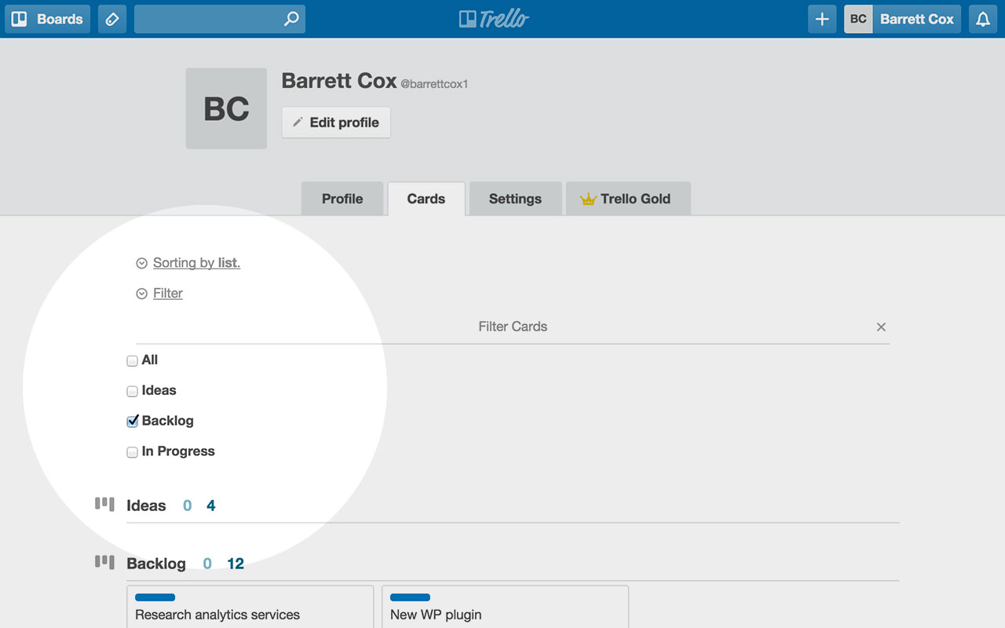Click the Trello logo in header

[494, 19]
